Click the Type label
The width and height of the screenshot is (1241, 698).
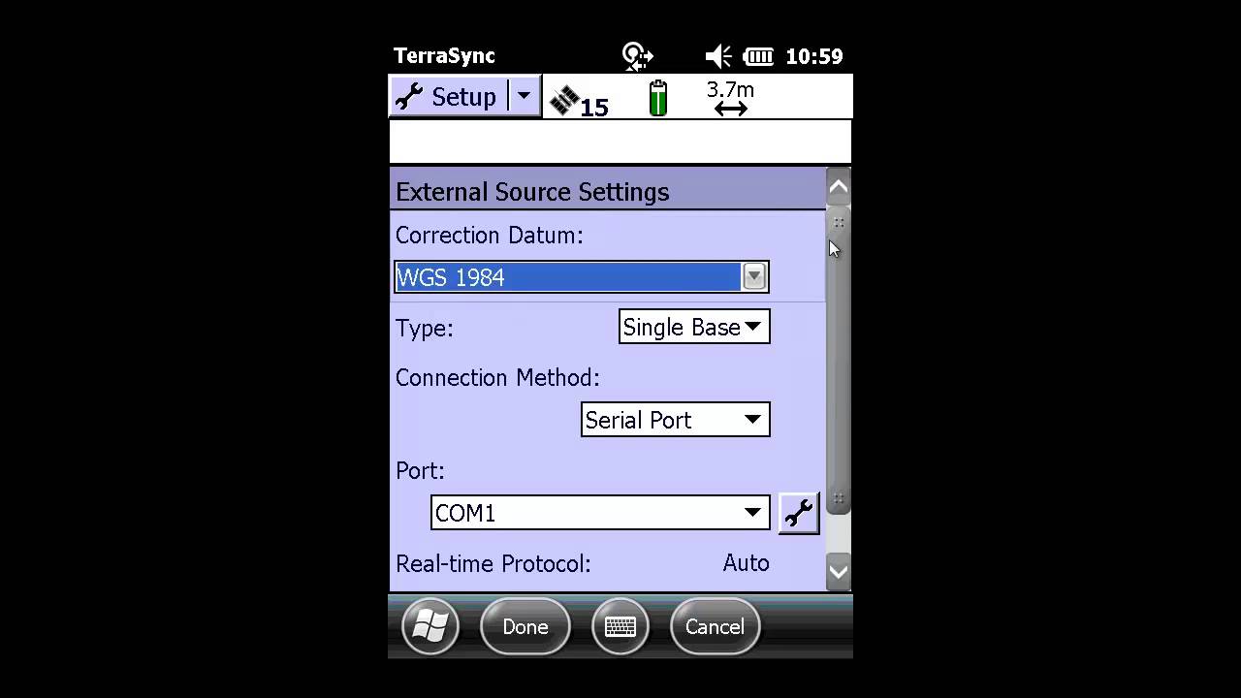[425, 329]
